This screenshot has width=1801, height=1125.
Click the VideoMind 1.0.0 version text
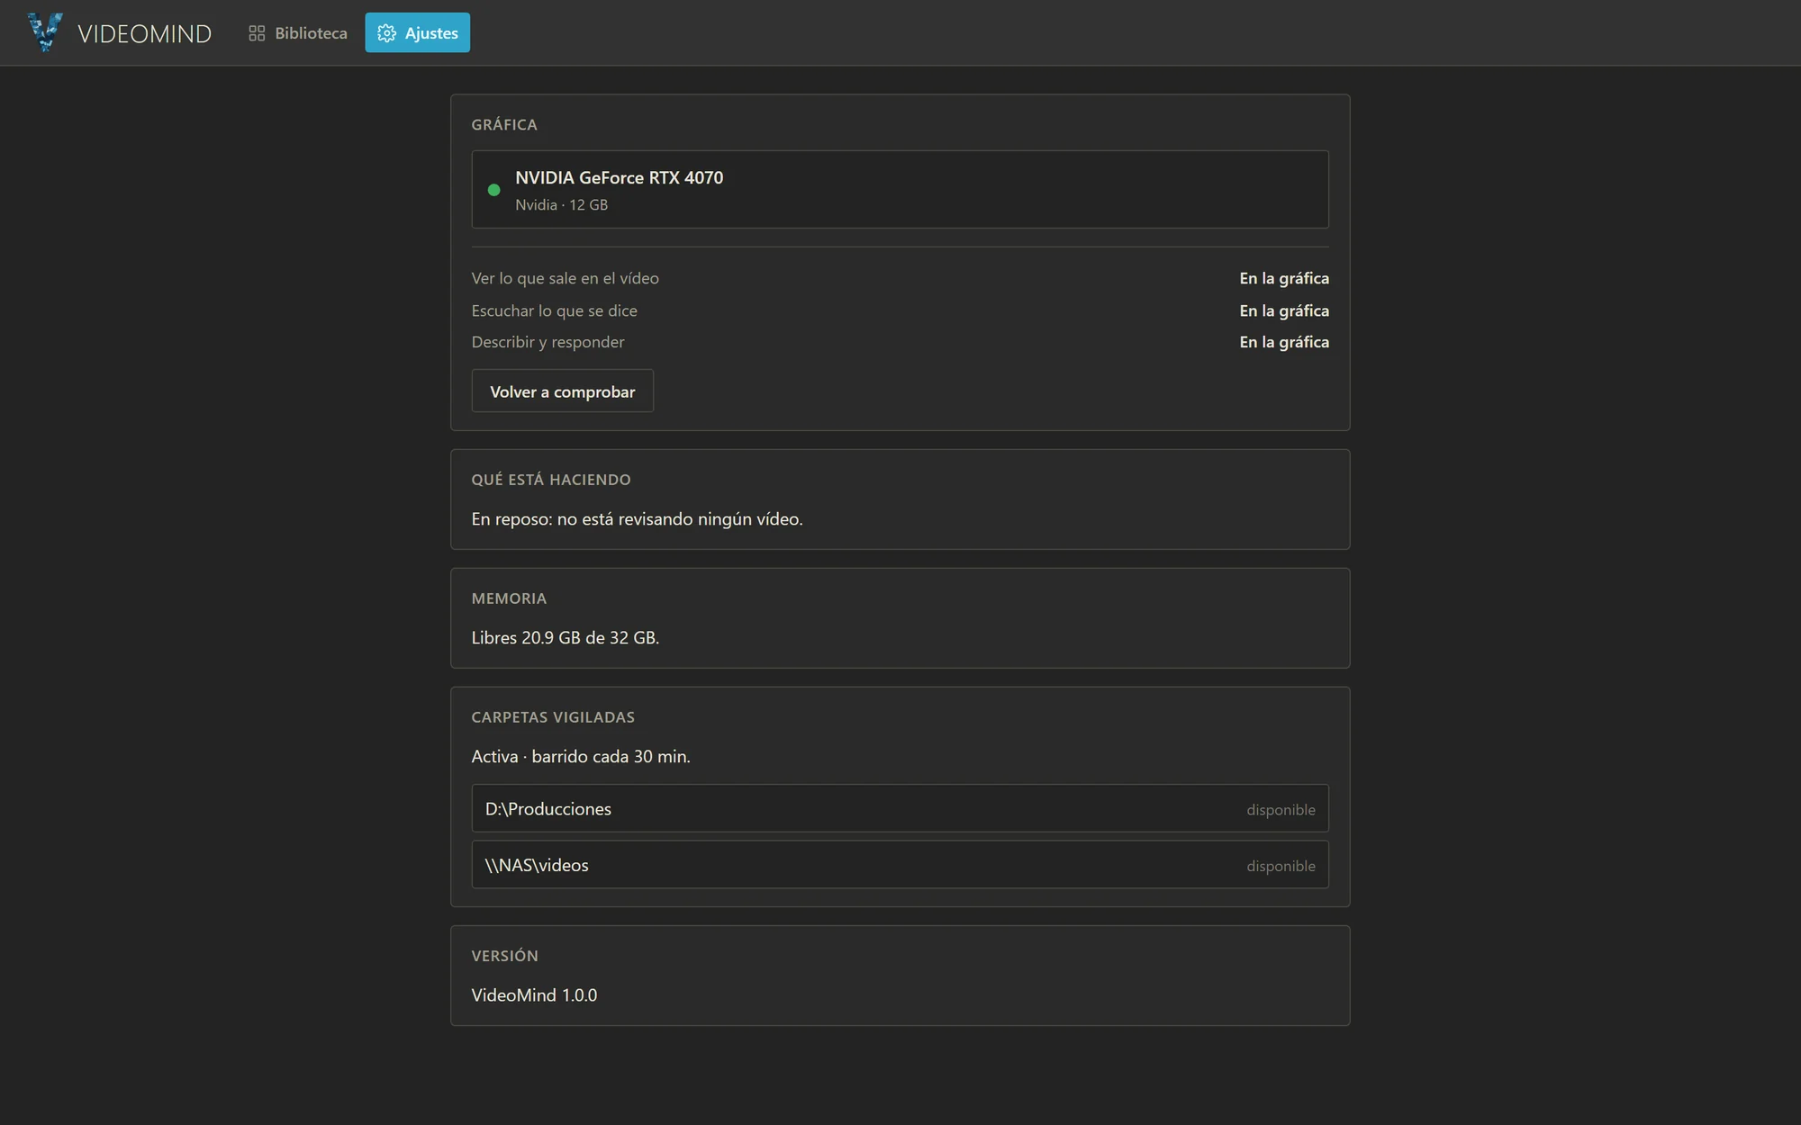(534, 995)
